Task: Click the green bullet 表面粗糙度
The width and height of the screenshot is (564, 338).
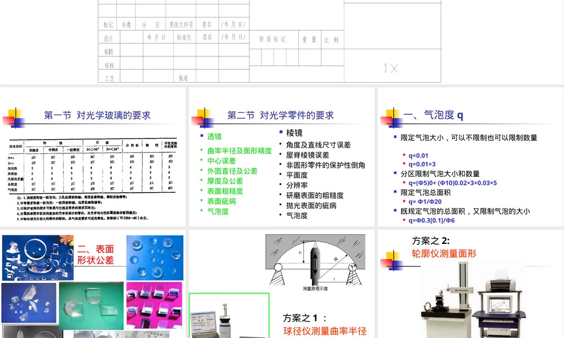Action: [x=225, y=191]
